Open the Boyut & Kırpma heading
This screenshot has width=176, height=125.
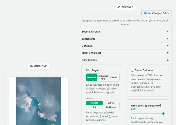(90, 32)
